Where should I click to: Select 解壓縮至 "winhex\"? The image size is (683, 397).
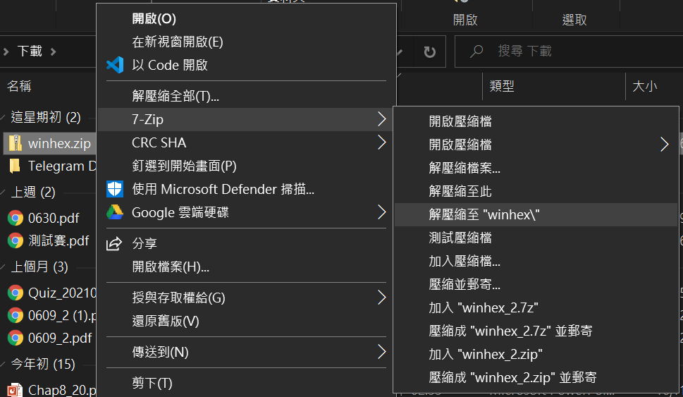click(536, 214)
